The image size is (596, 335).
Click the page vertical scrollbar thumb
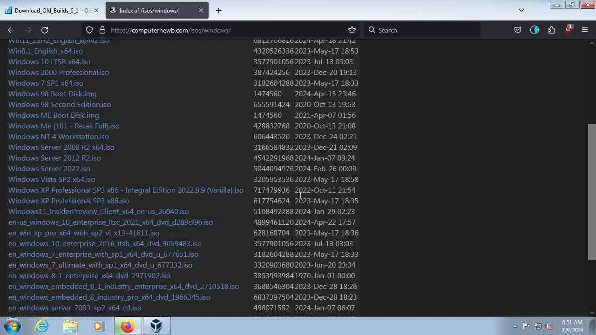592,192
